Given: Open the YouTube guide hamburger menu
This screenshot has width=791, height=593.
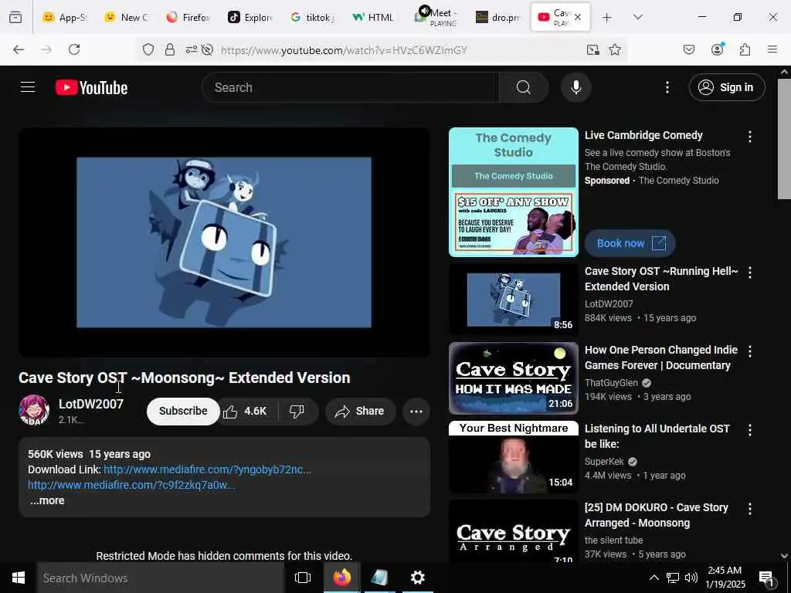Looking at the screenshot, I should tap(28, 87).
